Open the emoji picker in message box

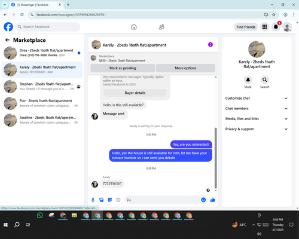tap(203, 200)
